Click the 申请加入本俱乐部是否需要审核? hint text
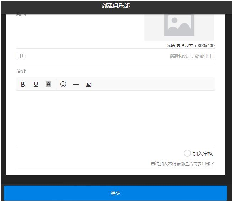The width and height of the screenshot is (233, 202). click(x=182, y=164)
